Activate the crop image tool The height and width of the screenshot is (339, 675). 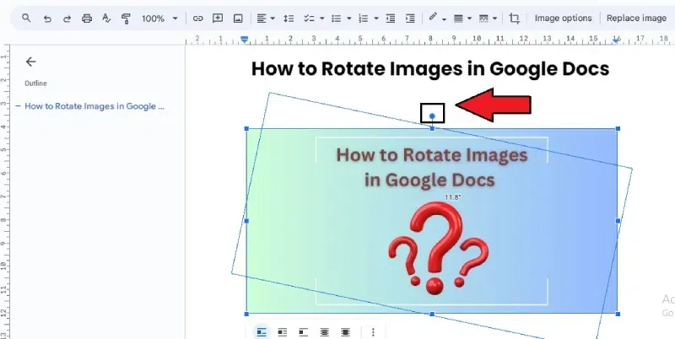pos(514,19)
